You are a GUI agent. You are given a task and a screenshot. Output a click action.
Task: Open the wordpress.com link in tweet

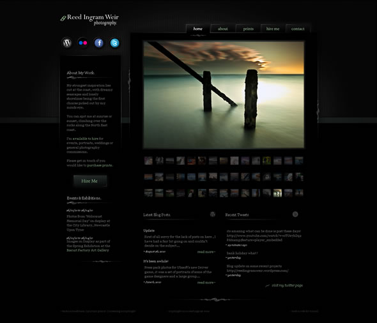pyautogui.click(x=258, y=271)
